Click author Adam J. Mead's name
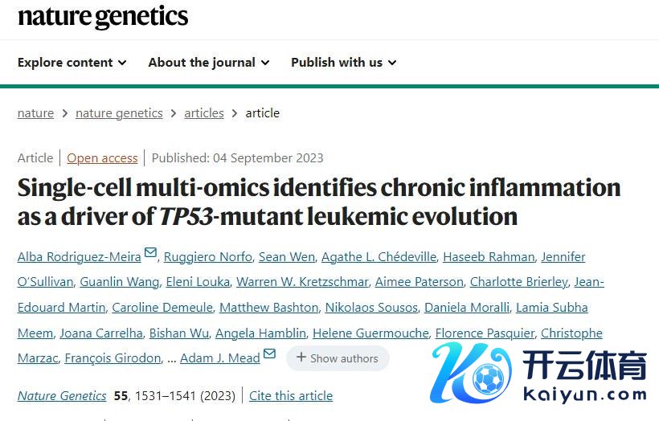659x421 pixels. [219, 358]
